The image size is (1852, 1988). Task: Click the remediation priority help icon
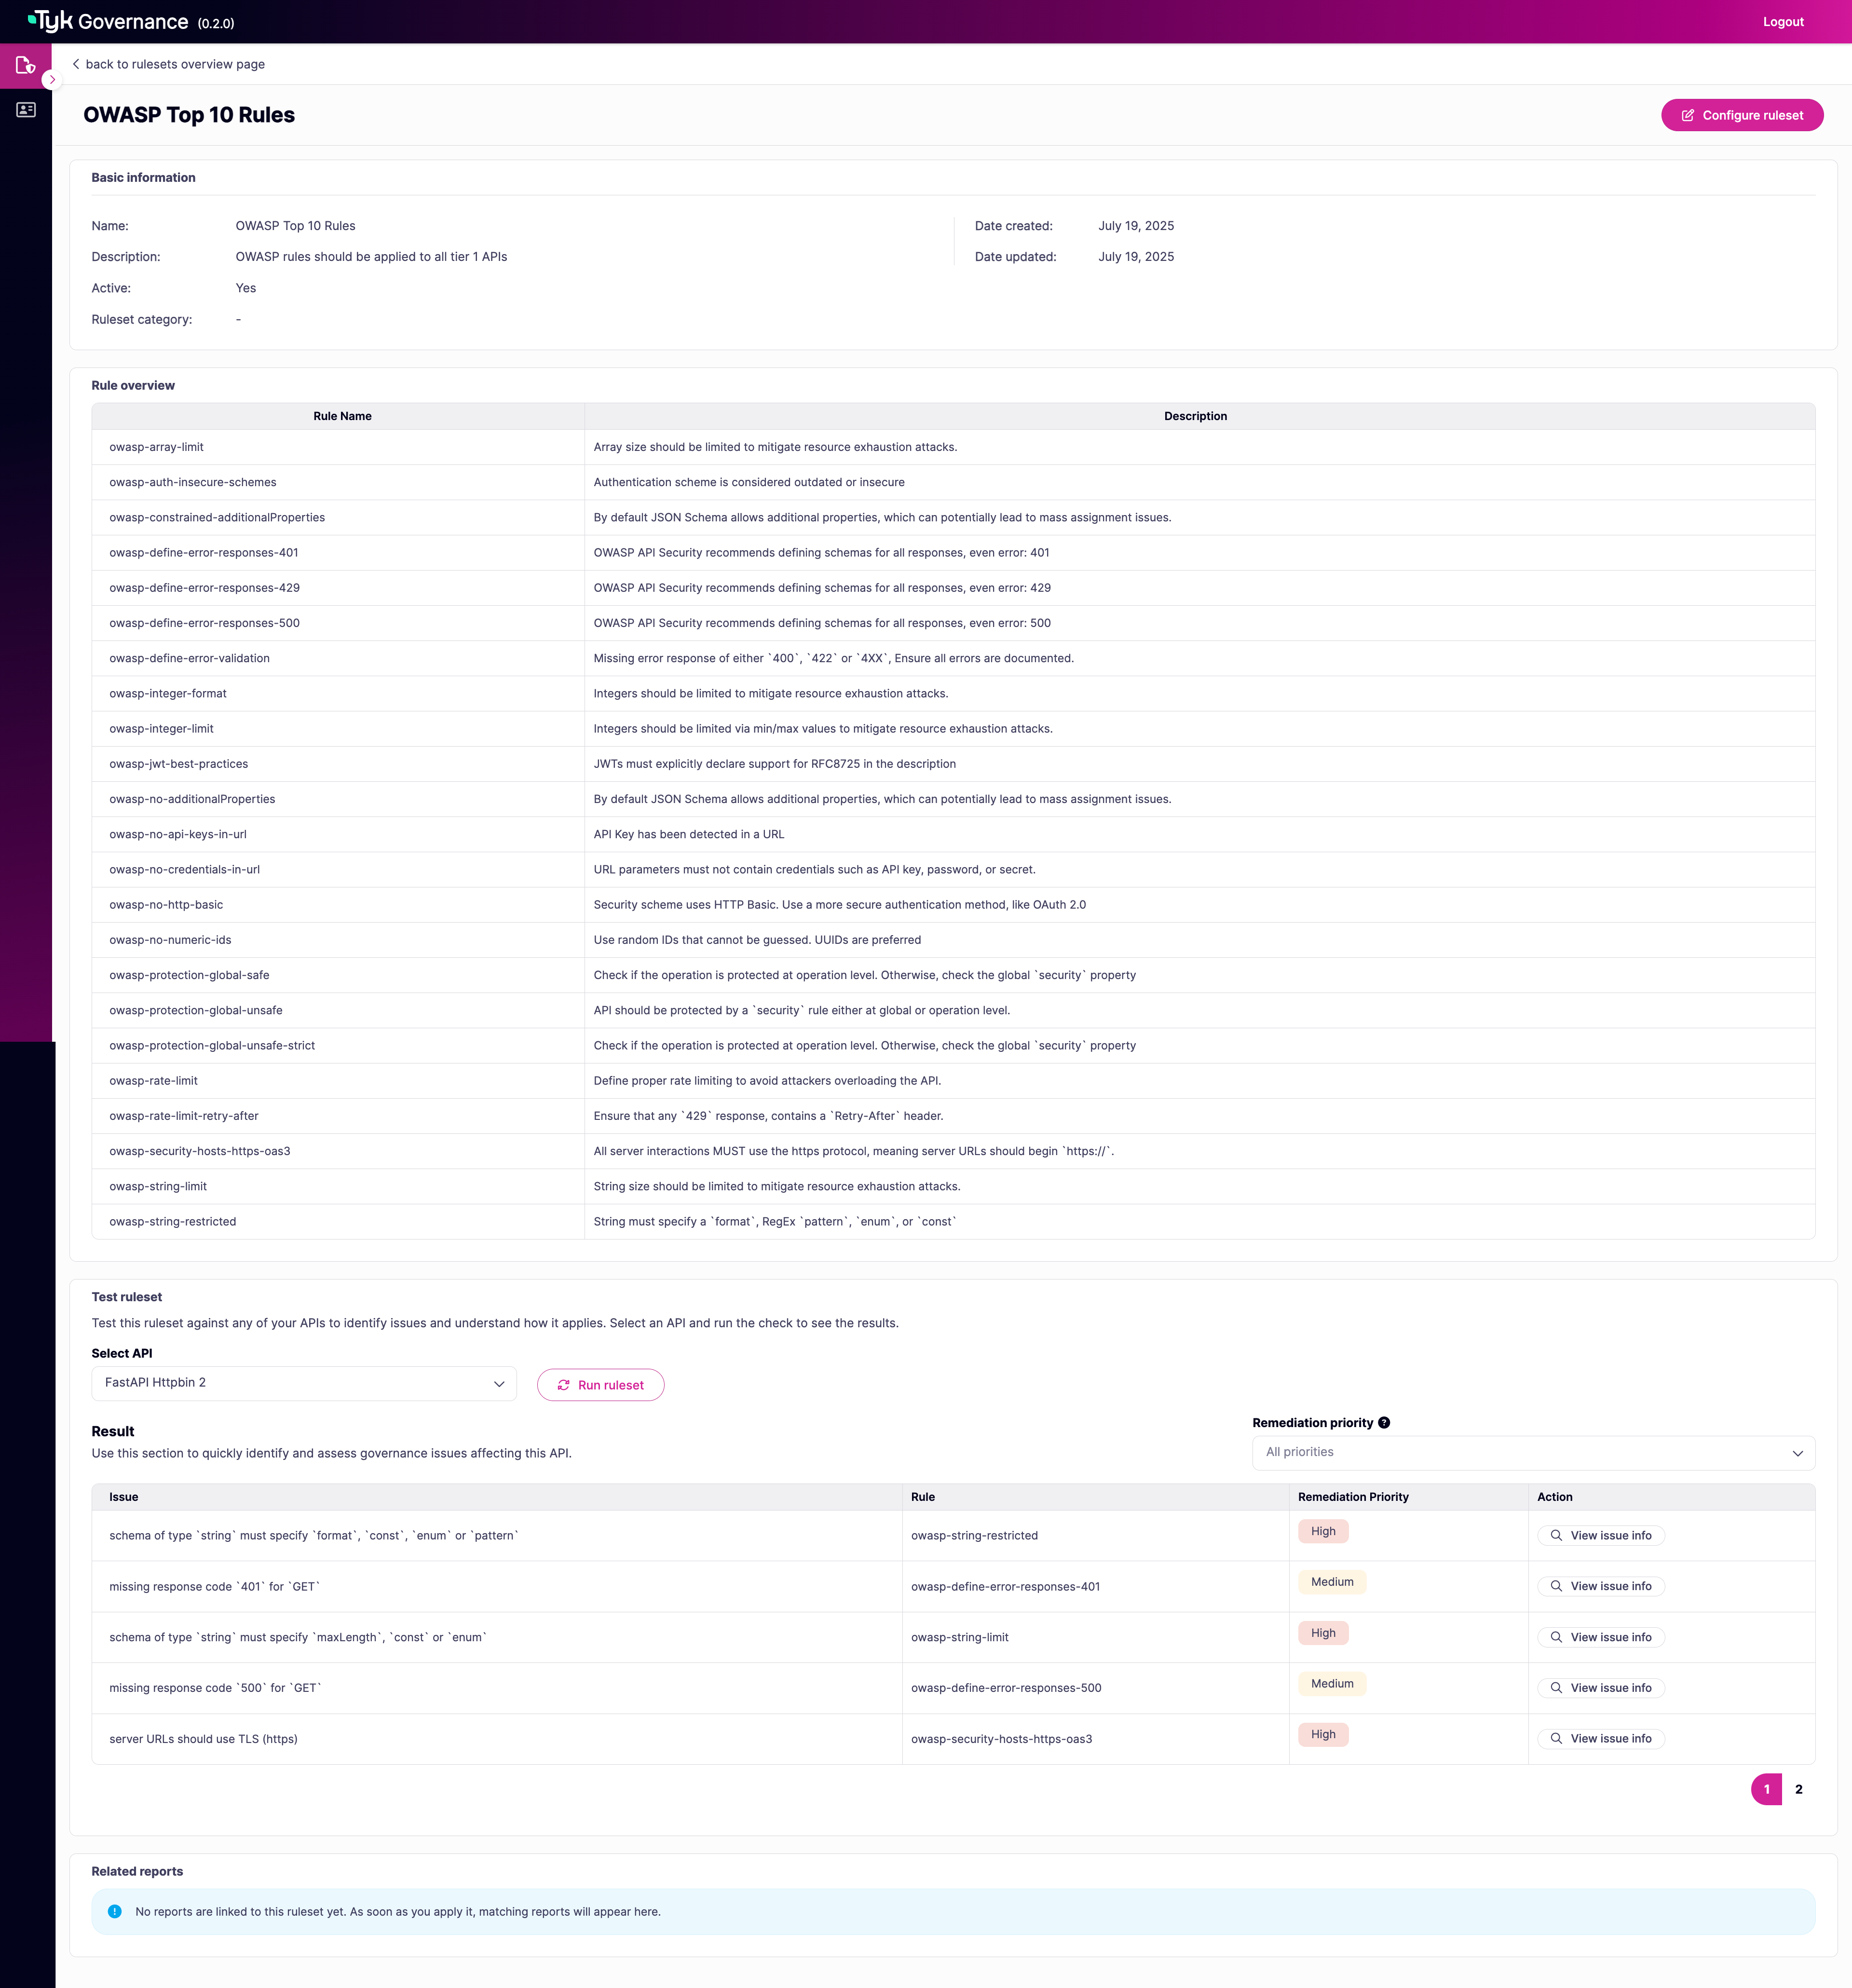(x=1384, y=1423)
